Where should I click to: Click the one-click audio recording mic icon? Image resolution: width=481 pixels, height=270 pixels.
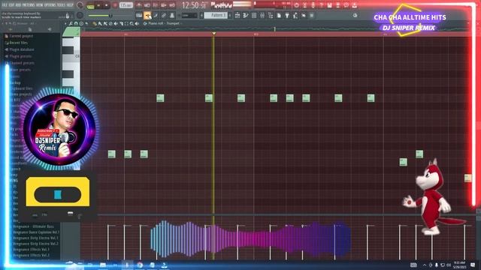click(313, 5)
